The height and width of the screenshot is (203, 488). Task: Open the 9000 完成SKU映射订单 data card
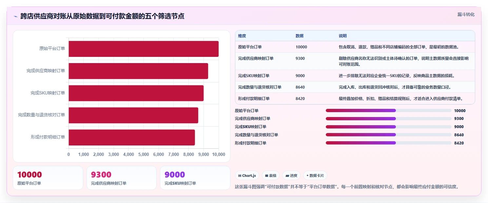click(x=195, y=178)
